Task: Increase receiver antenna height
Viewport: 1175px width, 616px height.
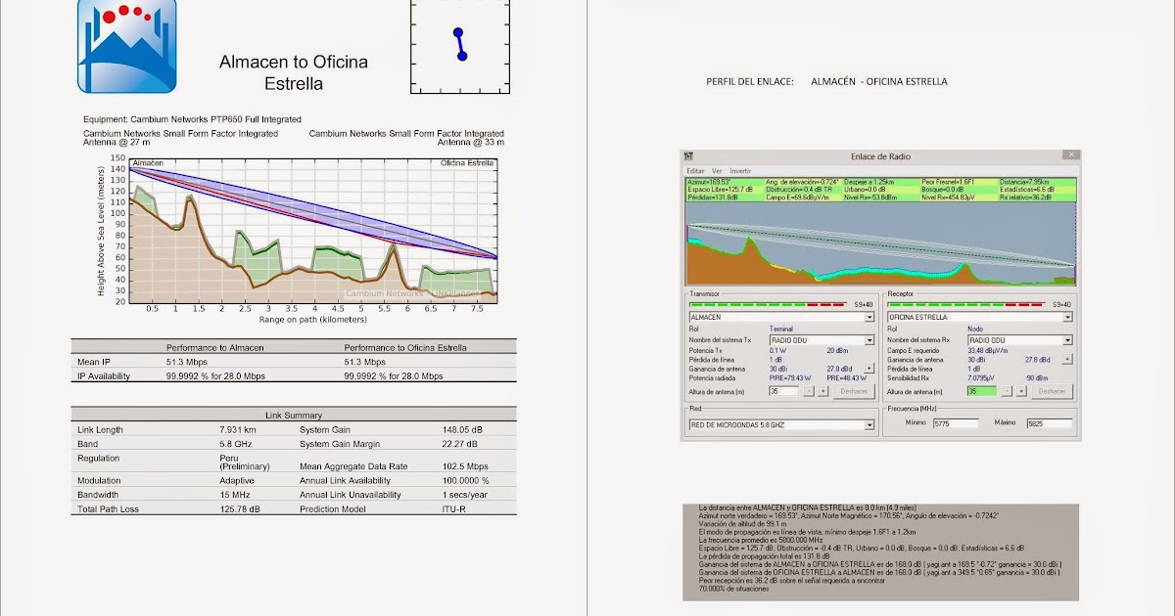Action: pyautogui.click(x=1019, y=391)
